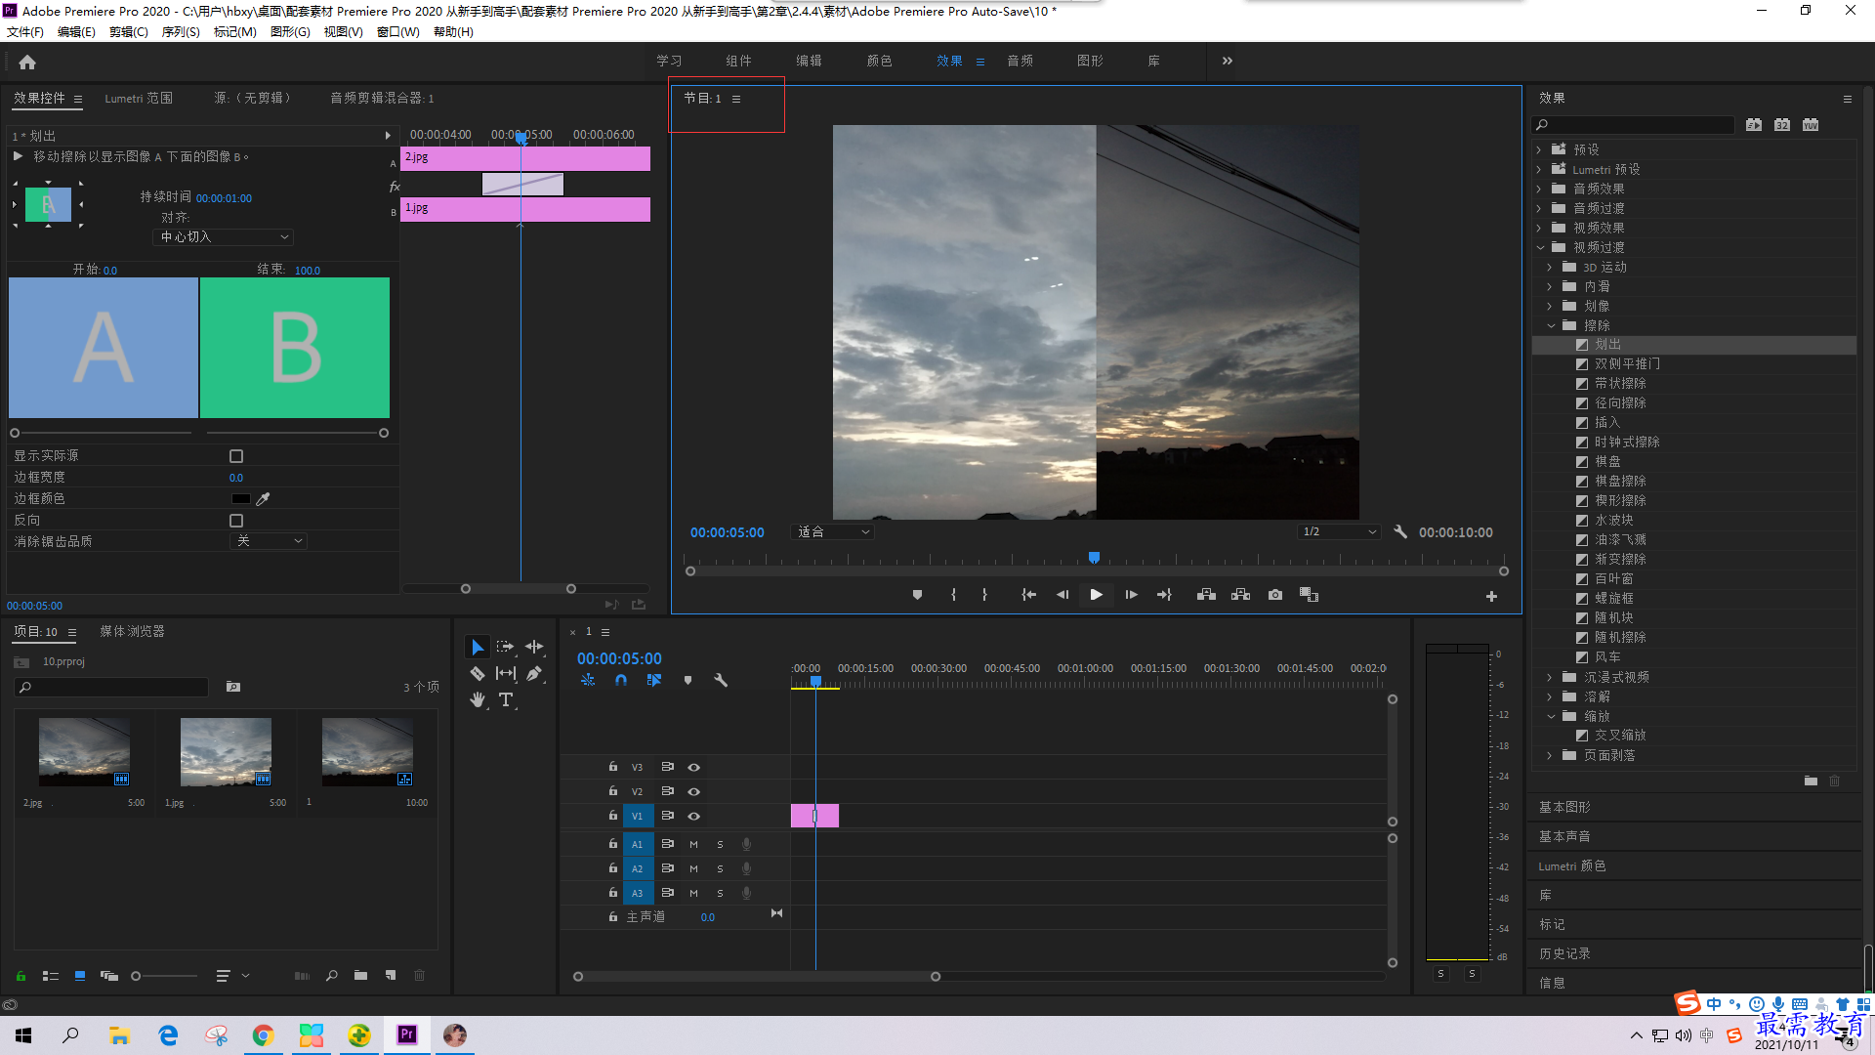Expand the 音频效果 folder
The image size is (1875, 1055).
coord(1539,189)
